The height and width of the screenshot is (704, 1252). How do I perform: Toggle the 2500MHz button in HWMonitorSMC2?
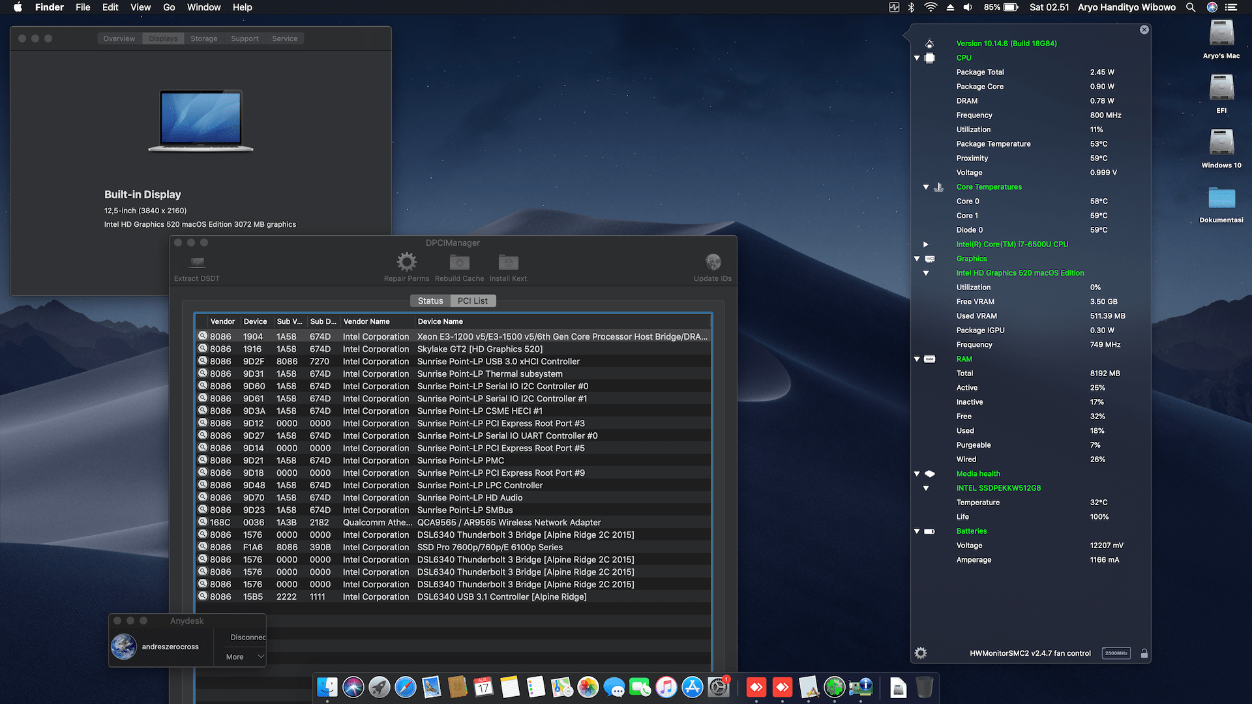click(x=1116, y=653)
